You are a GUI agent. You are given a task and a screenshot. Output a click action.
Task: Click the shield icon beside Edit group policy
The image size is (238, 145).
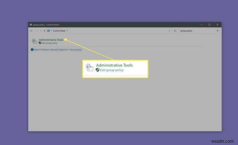(x=40, y=43)
